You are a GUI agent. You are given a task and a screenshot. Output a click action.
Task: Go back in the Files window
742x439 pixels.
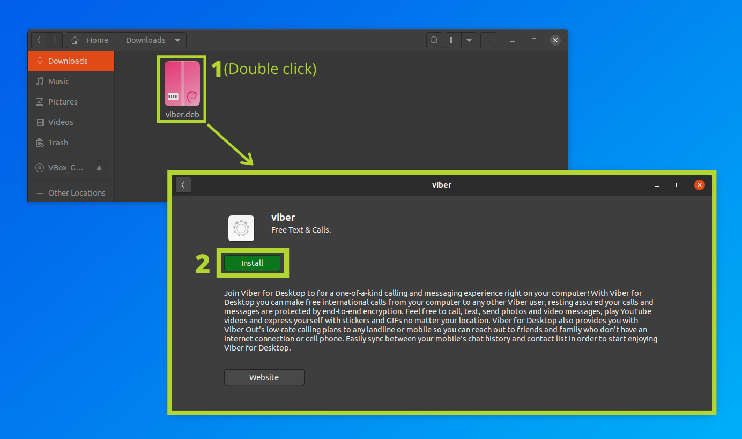[x=39, y=40]
